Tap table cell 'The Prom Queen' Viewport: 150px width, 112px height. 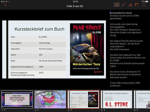tap(52, 50)
